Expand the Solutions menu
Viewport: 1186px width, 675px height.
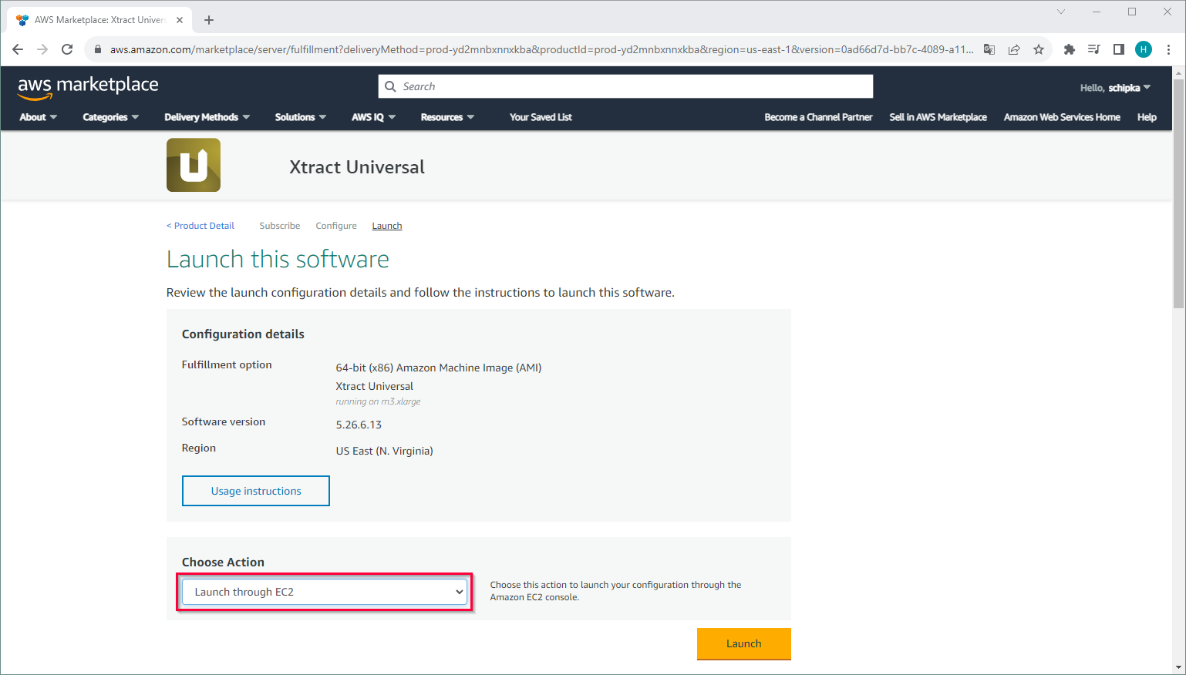301,117
